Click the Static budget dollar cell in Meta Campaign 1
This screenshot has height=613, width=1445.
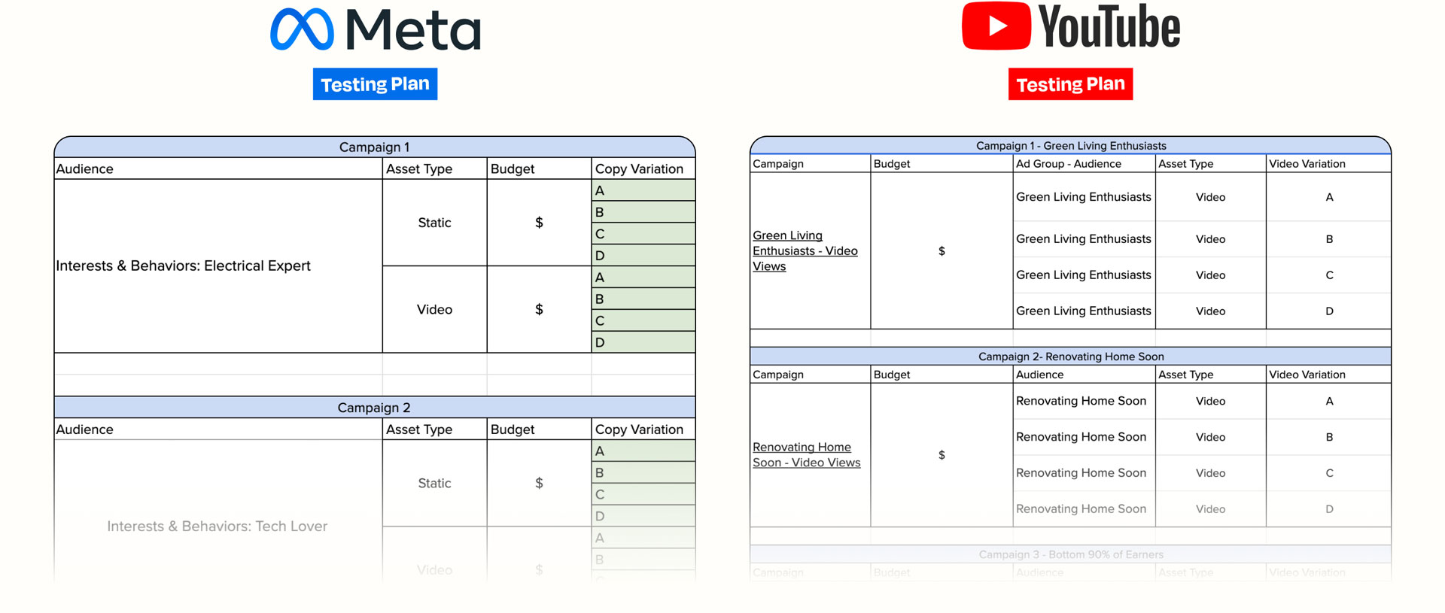(x=539, y=223)
